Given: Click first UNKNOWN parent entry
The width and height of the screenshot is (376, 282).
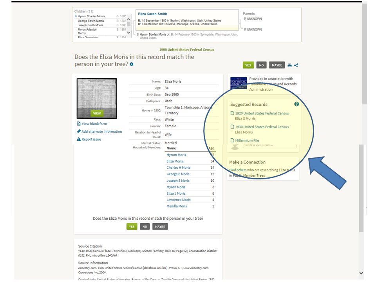Looking at the screenshot, I should (254, 19).
